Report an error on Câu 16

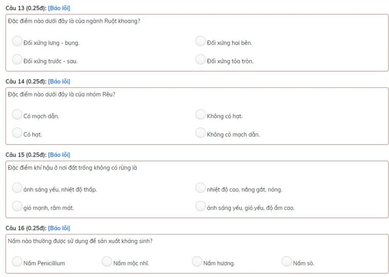click(59, 228)
